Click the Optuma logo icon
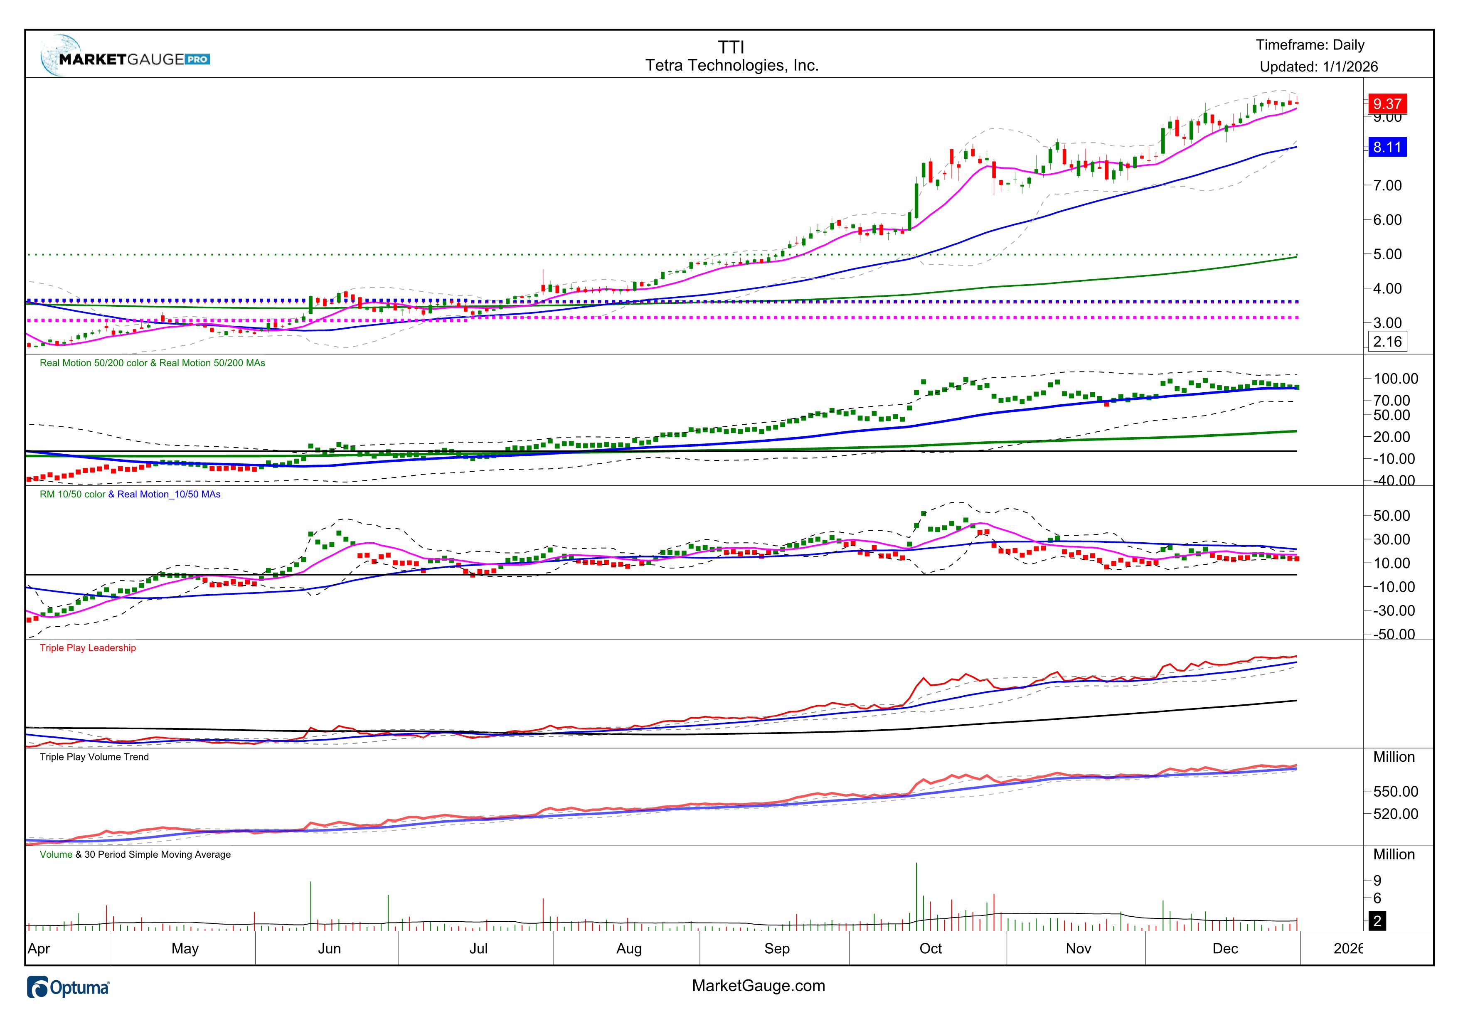The height and width of the screenshot is (1031, 1458). point(38,988)
